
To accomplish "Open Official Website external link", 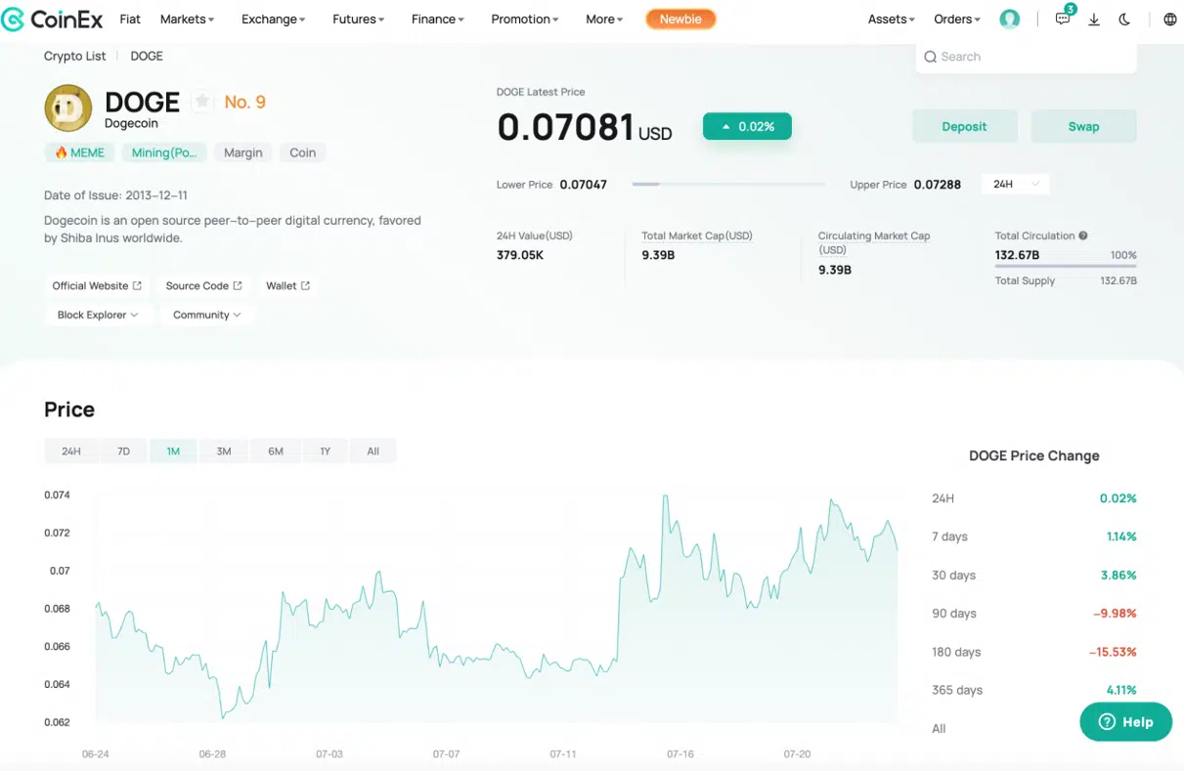I will tap(97, 285).
